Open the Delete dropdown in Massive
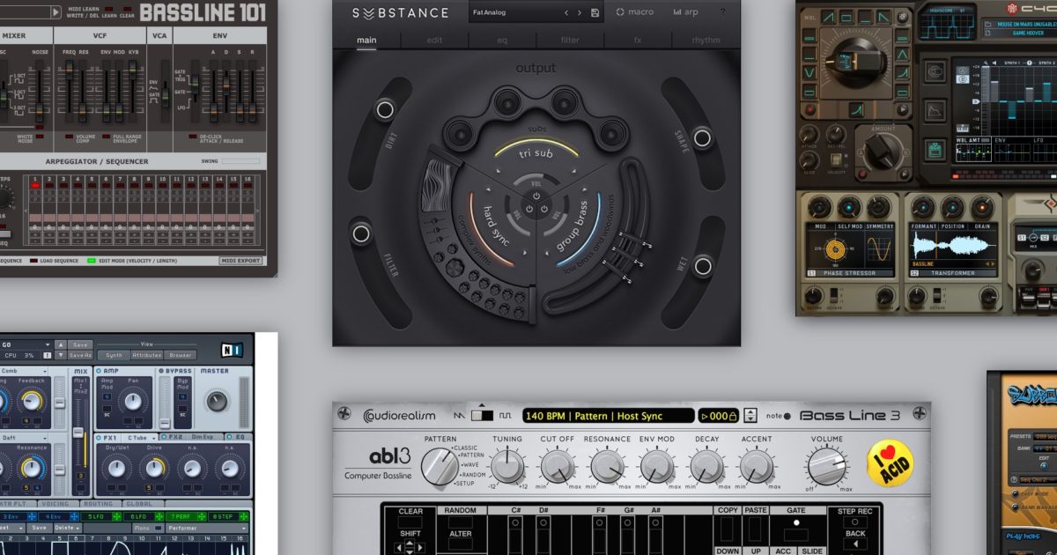This screenshot has width=1057, height=555. (x=66, y=529)
